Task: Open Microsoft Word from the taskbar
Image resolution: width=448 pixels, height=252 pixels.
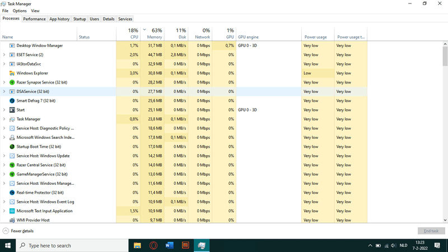Action: coord(170,245)
